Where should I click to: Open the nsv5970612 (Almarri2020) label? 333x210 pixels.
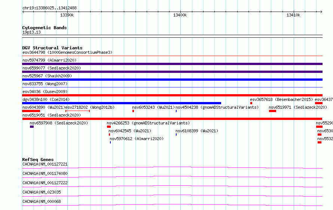point(137,139)
